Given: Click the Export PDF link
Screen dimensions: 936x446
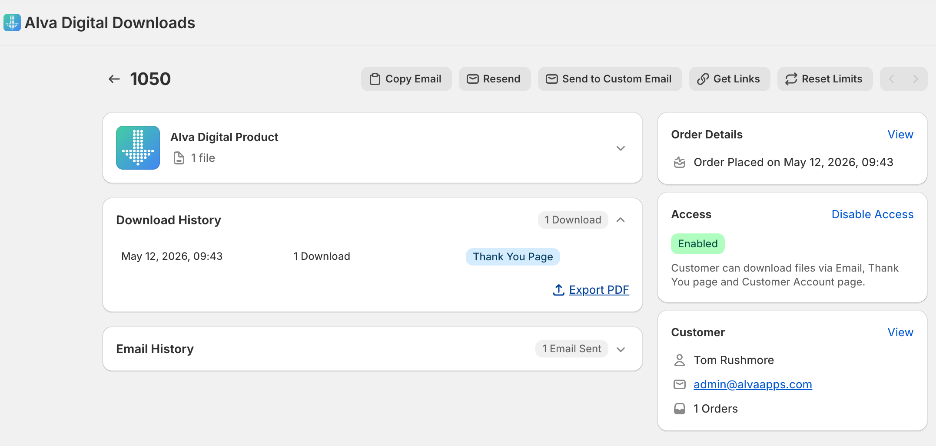Looking at the screenshot, I should point(599,290).
